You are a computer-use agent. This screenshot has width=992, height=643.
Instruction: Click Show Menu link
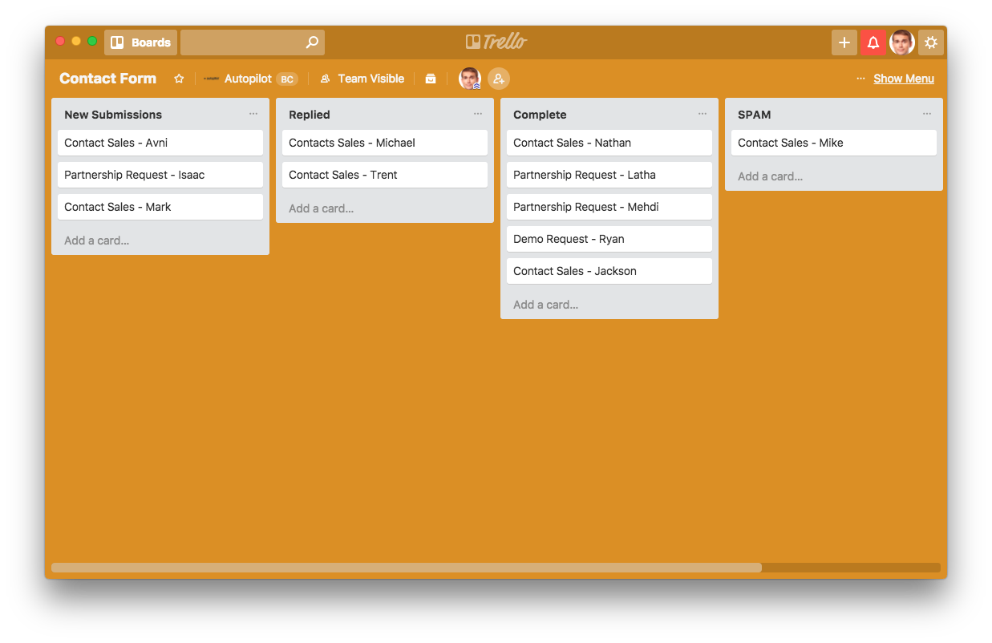click(x=904, y=79)
